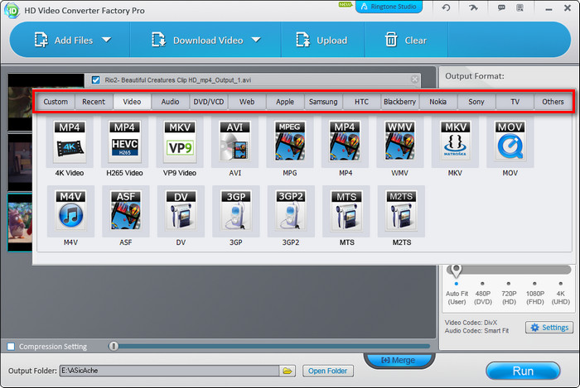Browse output folder with yellow folder icon
The image size is (580, 388).
coord(288,371)
